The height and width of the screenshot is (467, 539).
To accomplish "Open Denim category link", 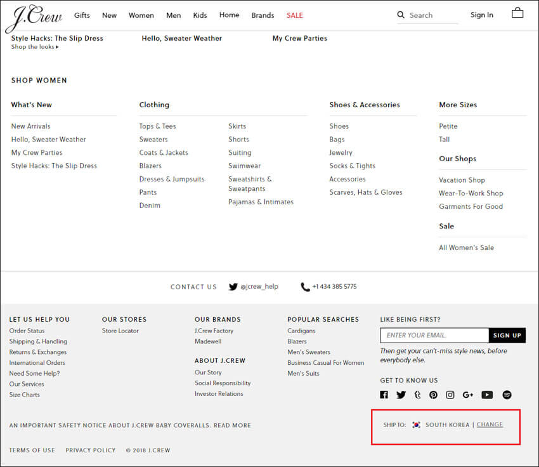I will 150,206.
